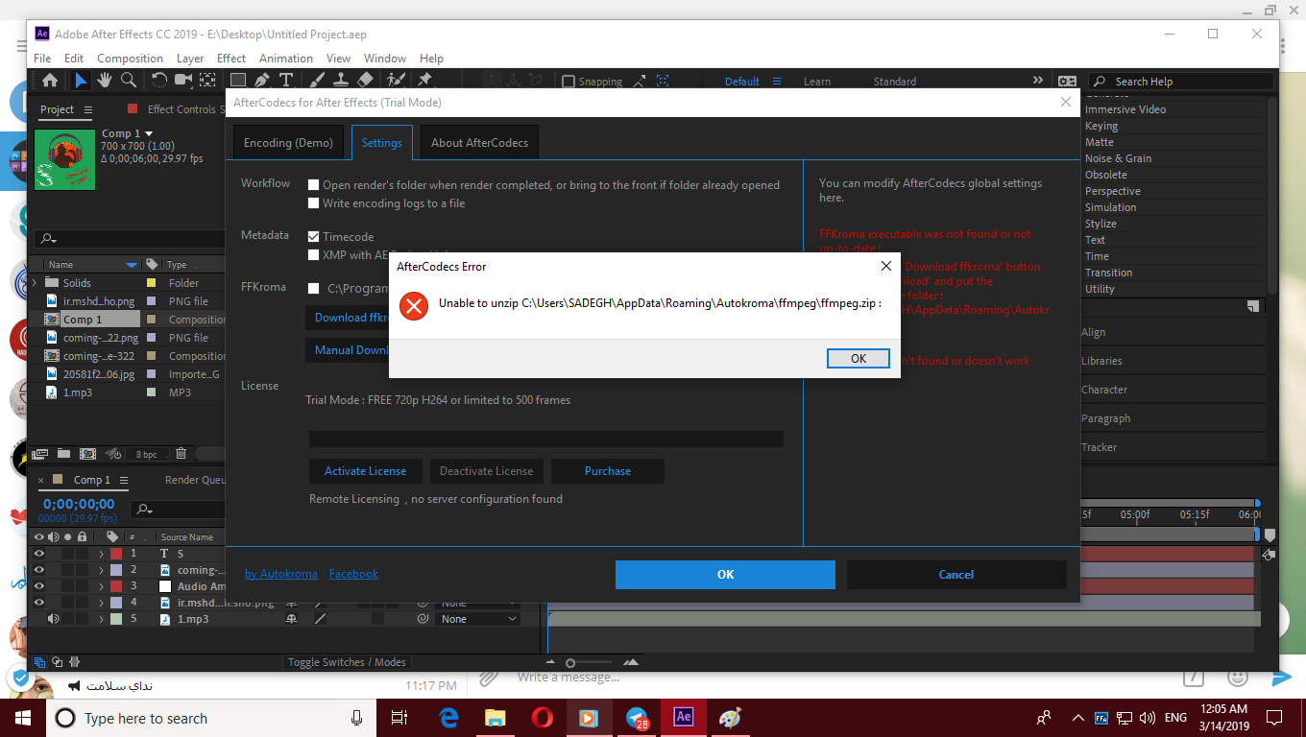
Task: Click the Interpret Footage icon in Project panel
Action: [x=40, y=454]
